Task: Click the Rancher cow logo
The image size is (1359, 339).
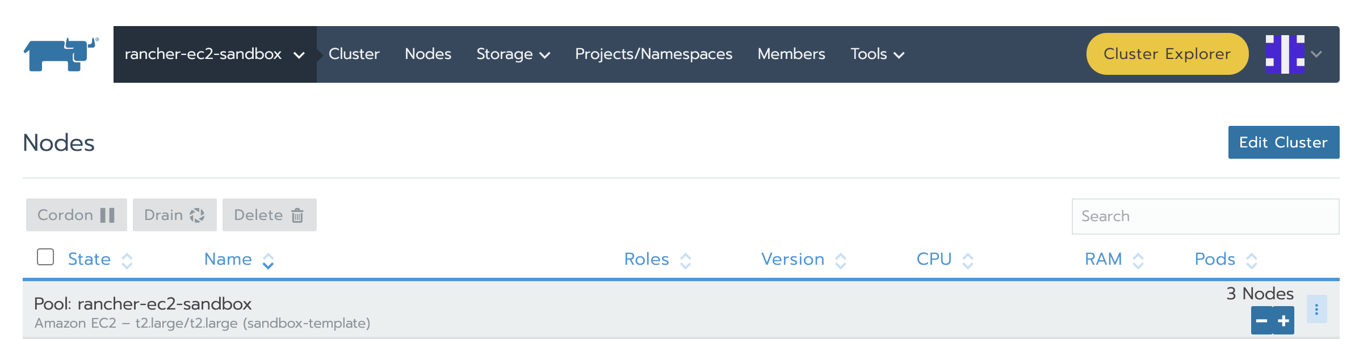Action: click(61, 54)
